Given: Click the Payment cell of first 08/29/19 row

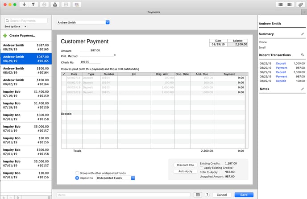Looking at the screenshot, I should pyautogui.click(x=229, y=87).
